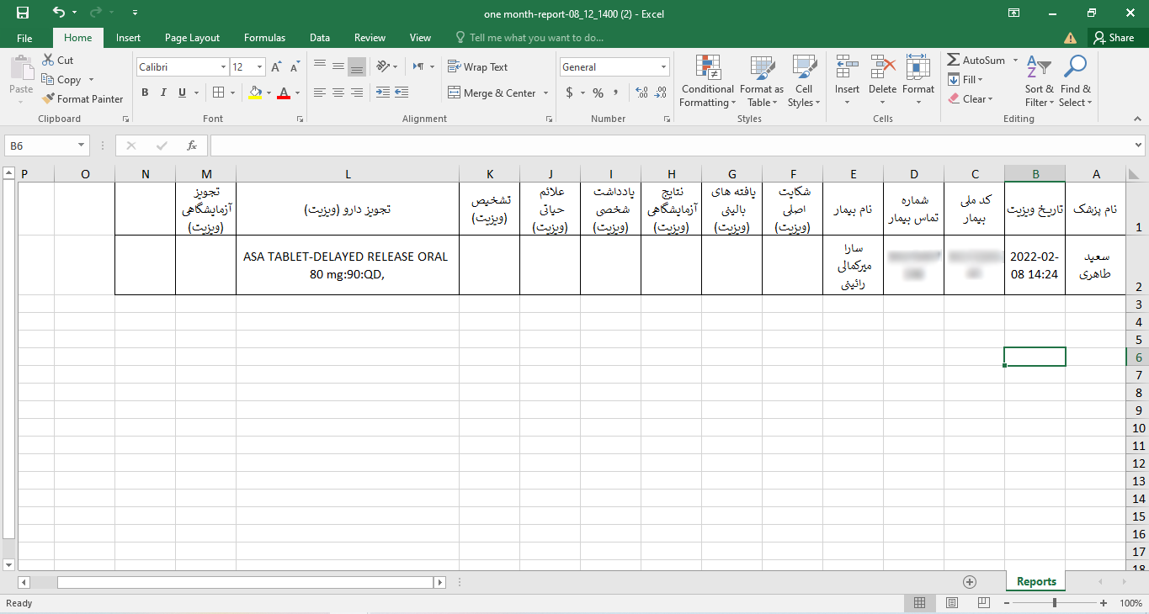Decrease font size with small A
The width and height of the screenshot is (1149, 614).
click(x=295, y=67)
